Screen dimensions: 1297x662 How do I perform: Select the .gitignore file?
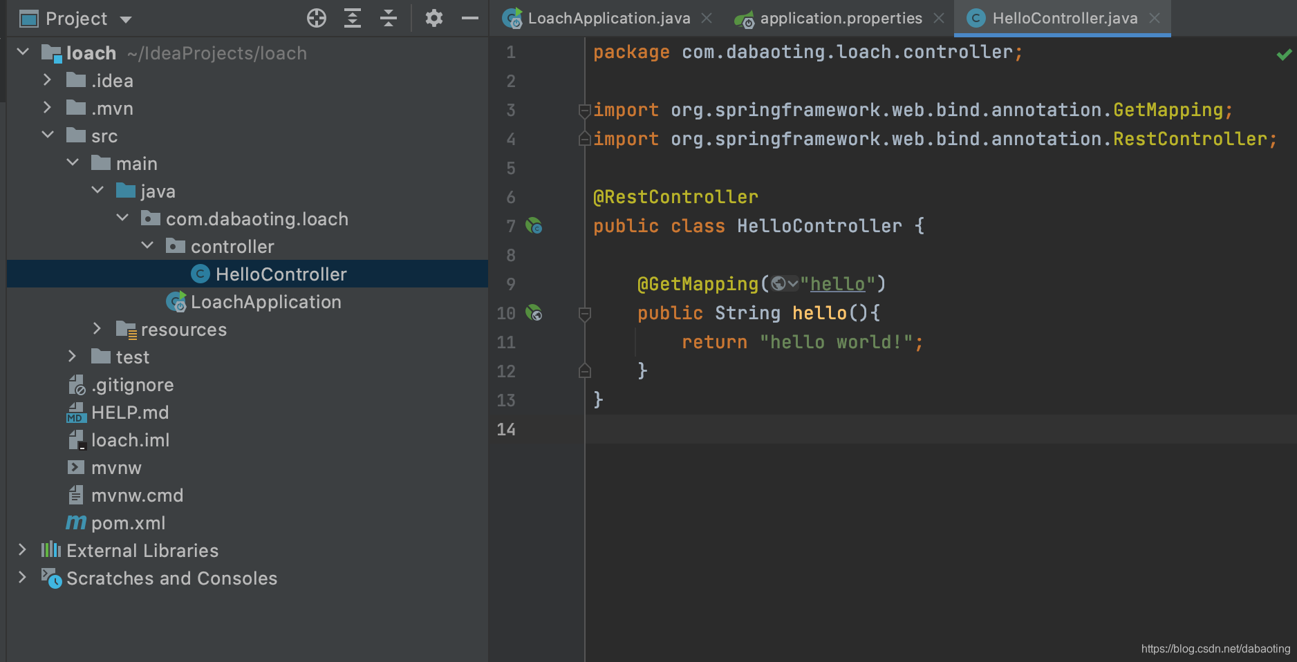coord(132,385)
